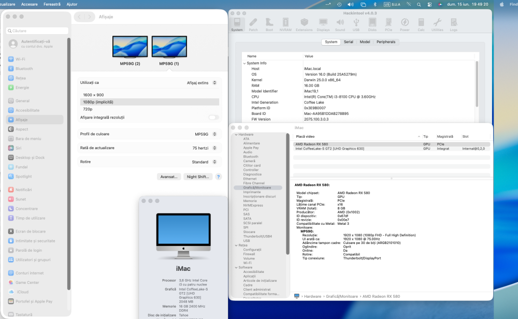Click the 'Avansat...' button
The image size is (518, 319).
169,177
